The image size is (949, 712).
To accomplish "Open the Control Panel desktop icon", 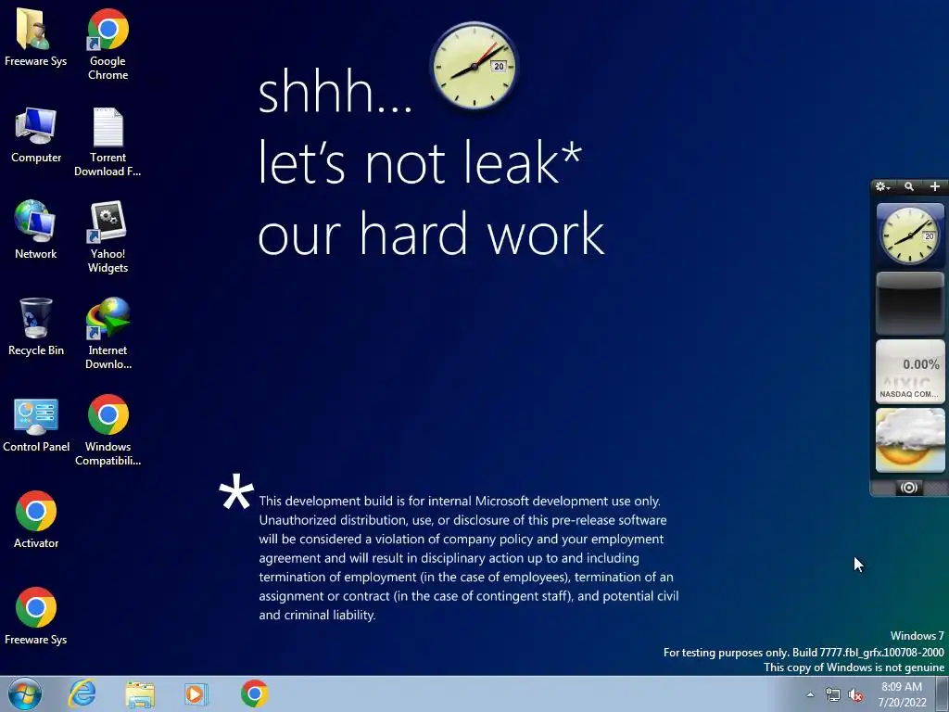I will 36,424.
